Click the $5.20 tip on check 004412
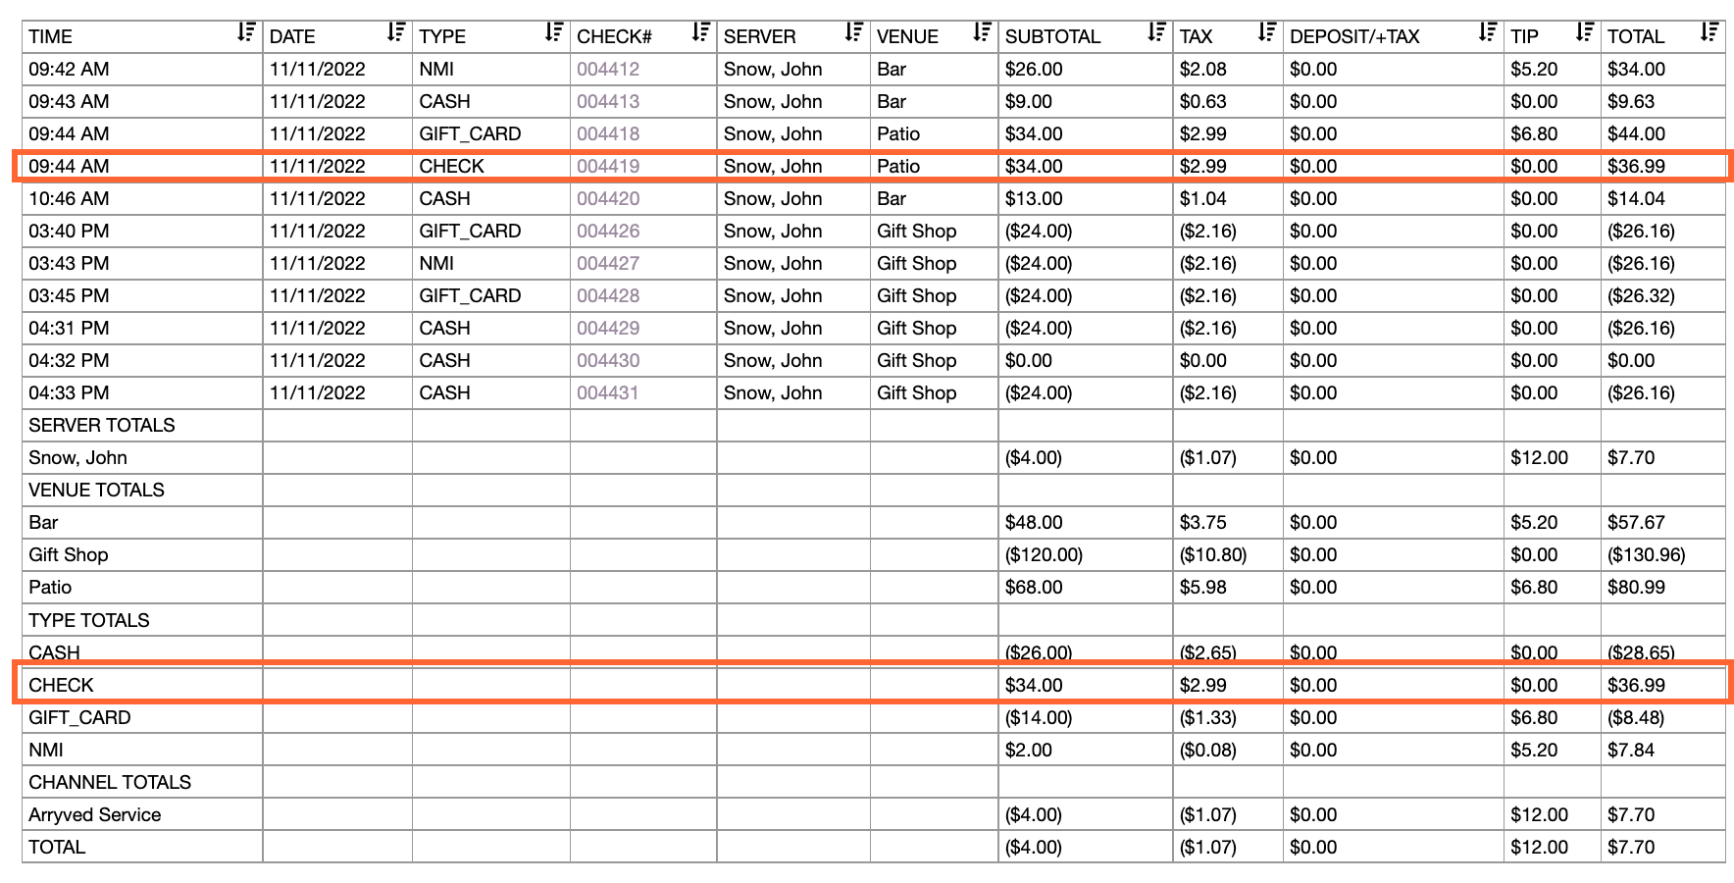Image resolution: width=1734 pixels, height=883 pixels. [x=1534, y=69]
